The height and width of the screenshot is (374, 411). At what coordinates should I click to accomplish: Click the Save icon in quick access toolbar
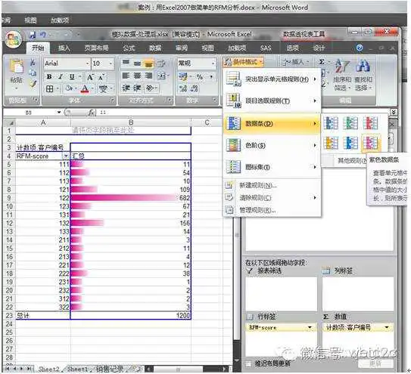(x=33, y=35)
